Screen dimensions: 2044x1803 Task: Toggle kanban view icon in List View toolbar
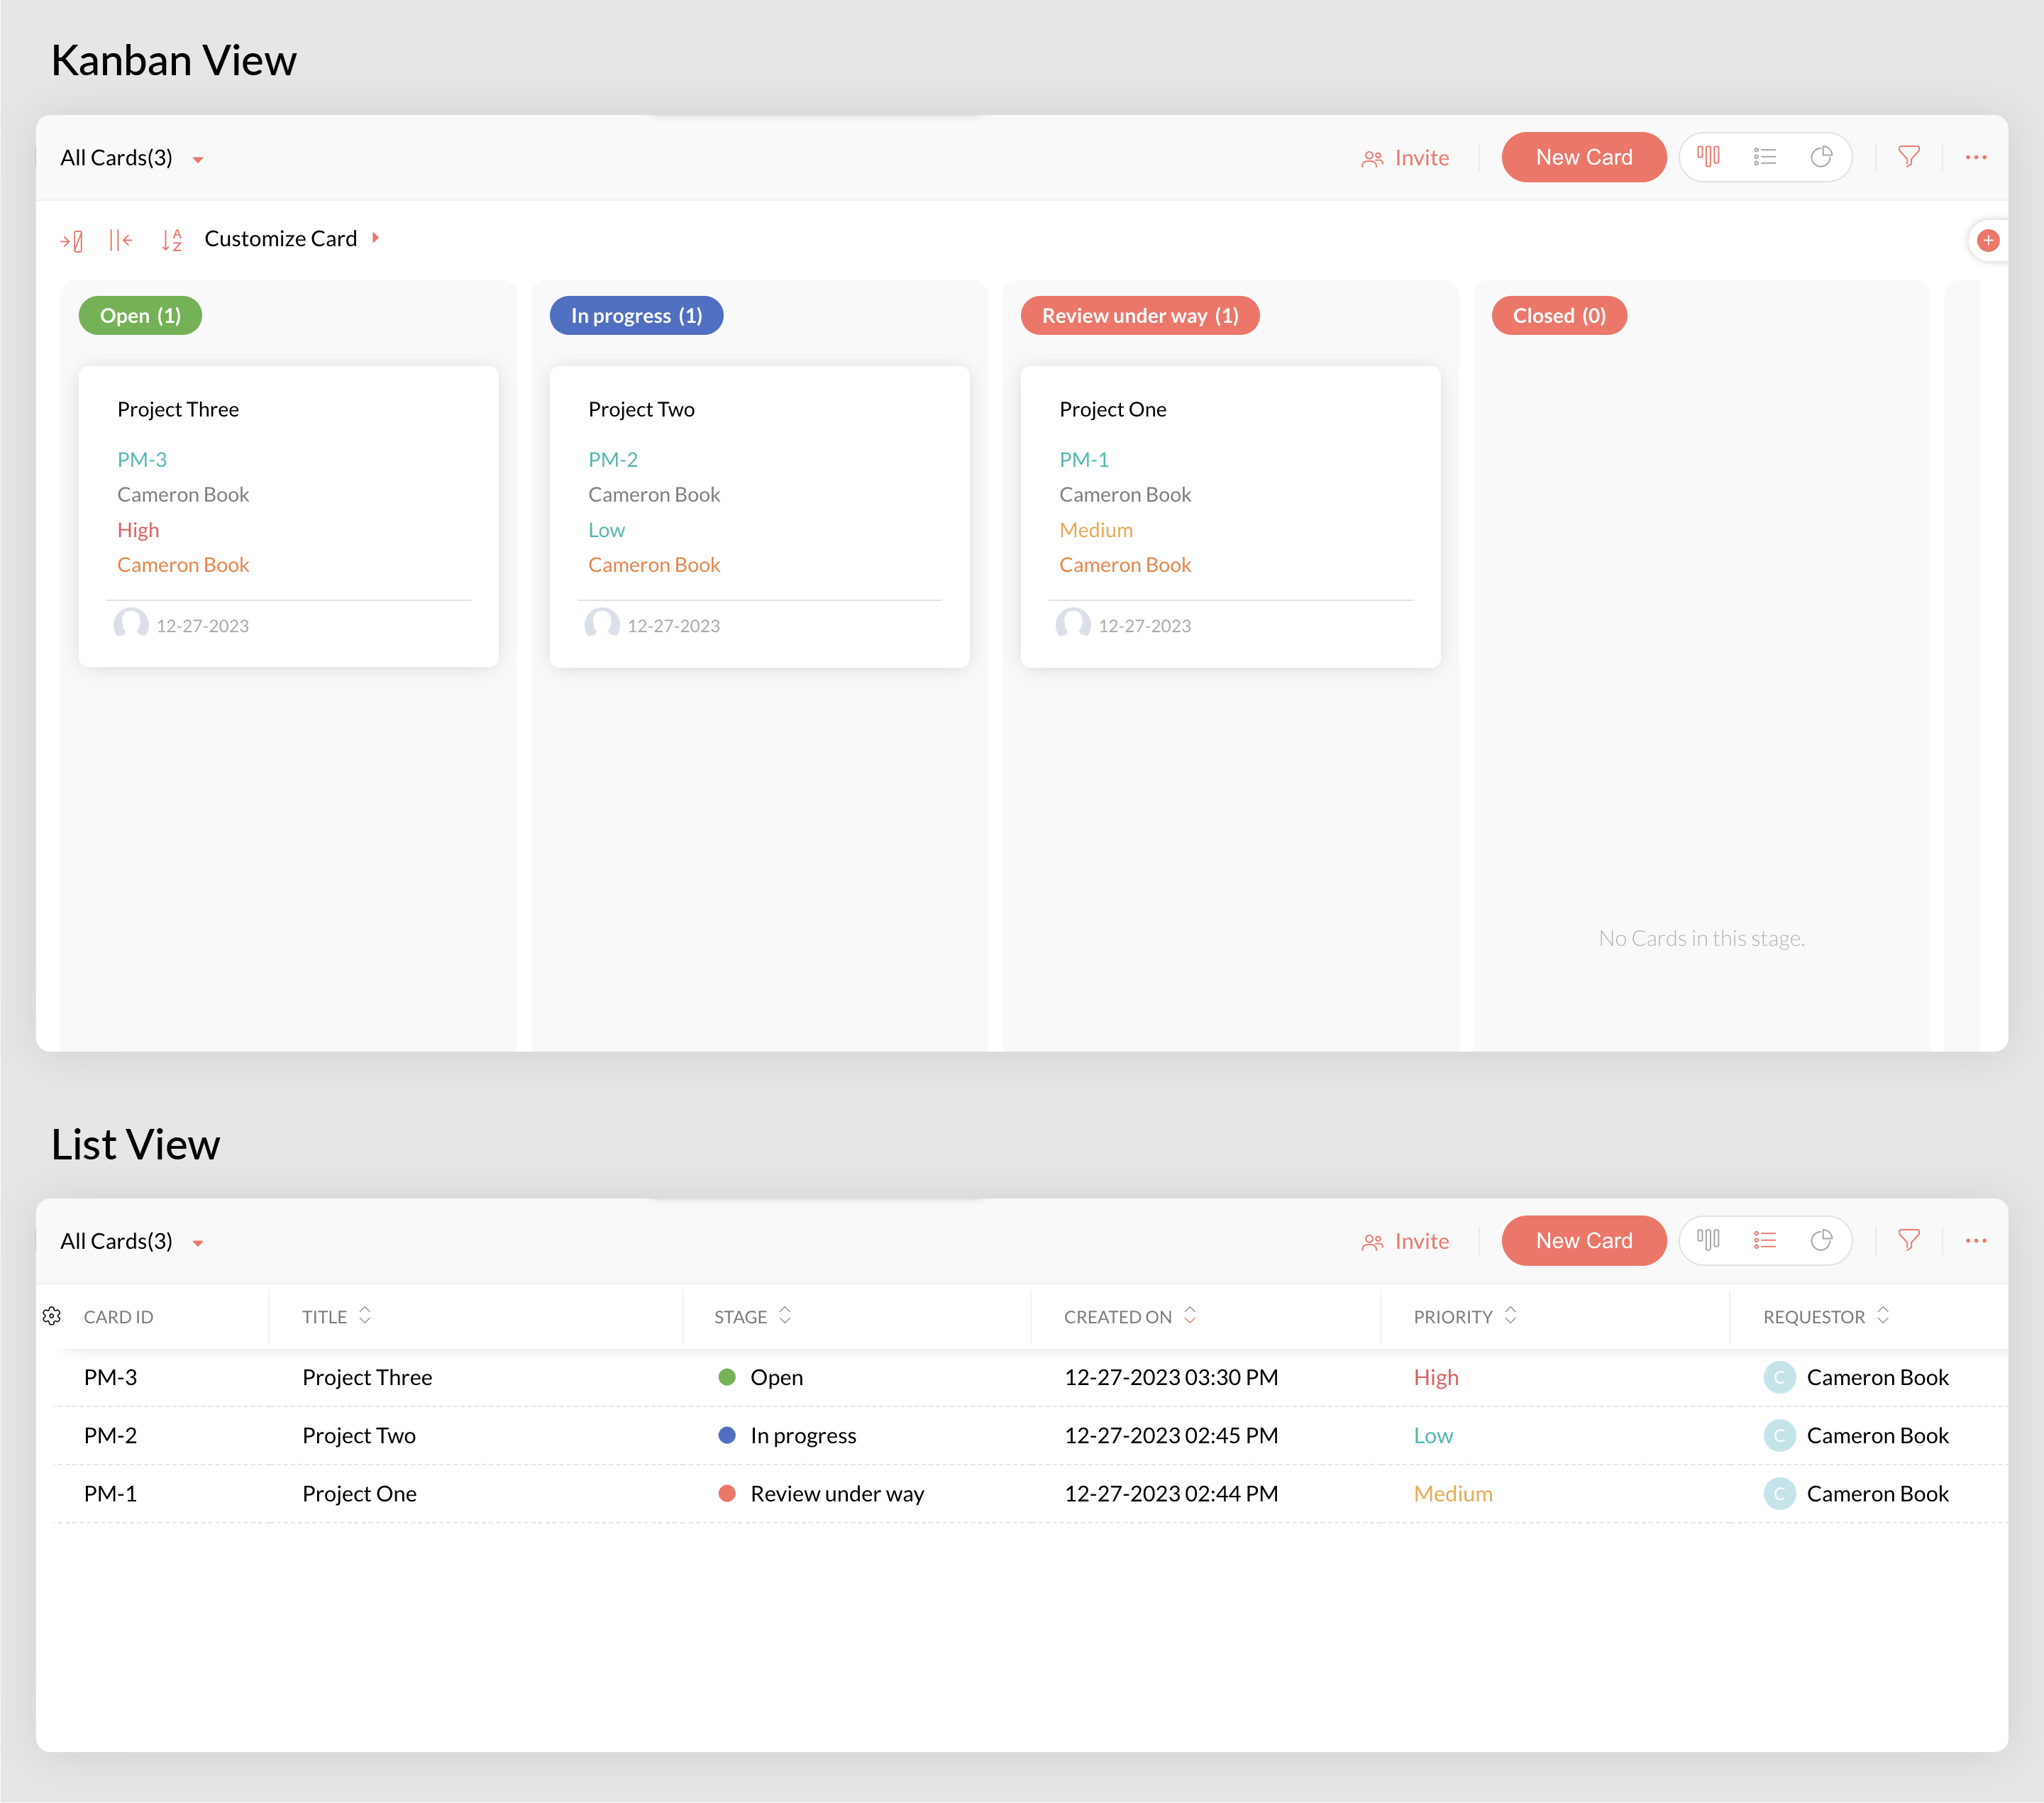click(x=1708, y=1240)
